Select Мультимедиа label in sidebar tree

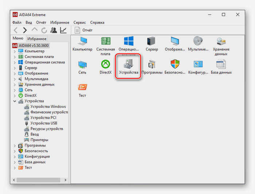point(36,79)
